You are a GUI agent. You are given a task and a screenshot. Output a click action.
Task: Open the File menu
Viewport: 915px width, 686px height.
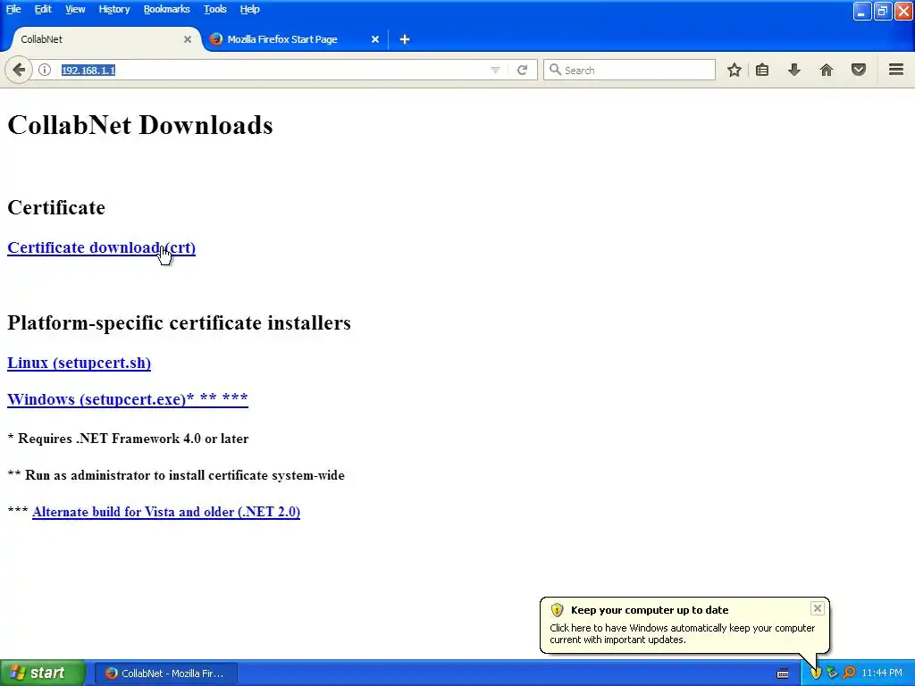tap(13, 9)
